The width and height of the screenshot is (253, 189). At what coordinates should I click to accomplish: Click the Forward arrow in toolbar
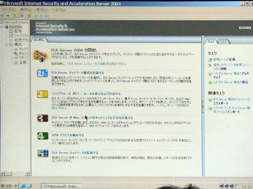point(8,16)
